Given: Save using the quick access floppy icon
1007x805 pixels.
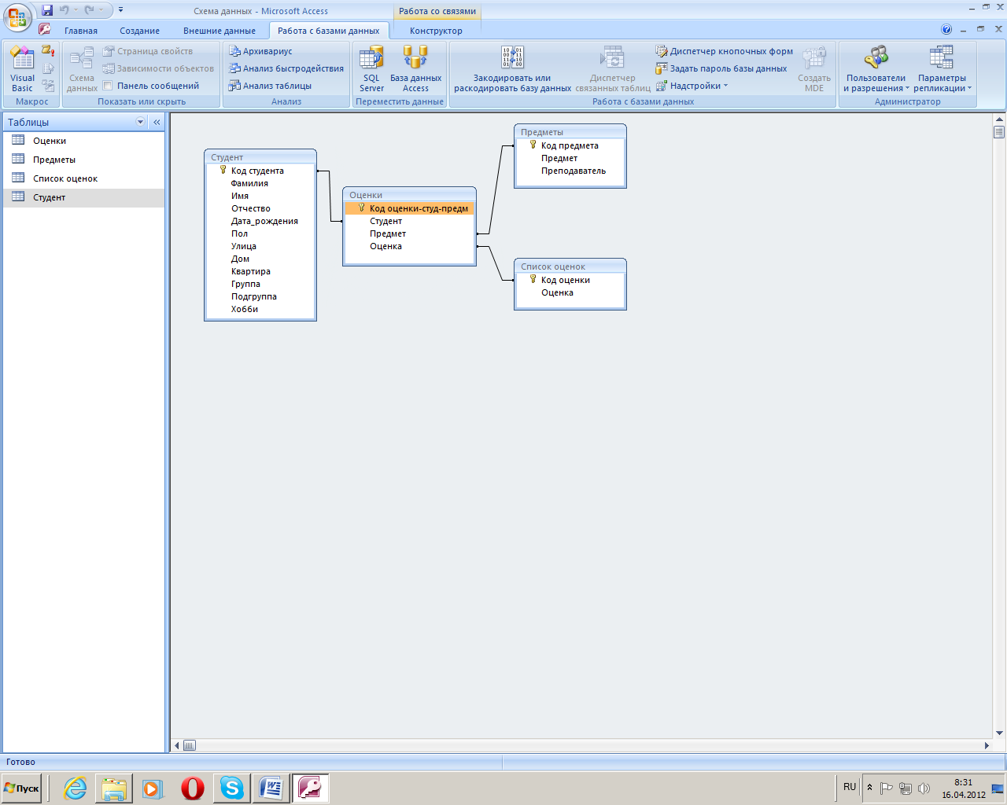Looking at the screenshot, I should (x=47, y=10).
